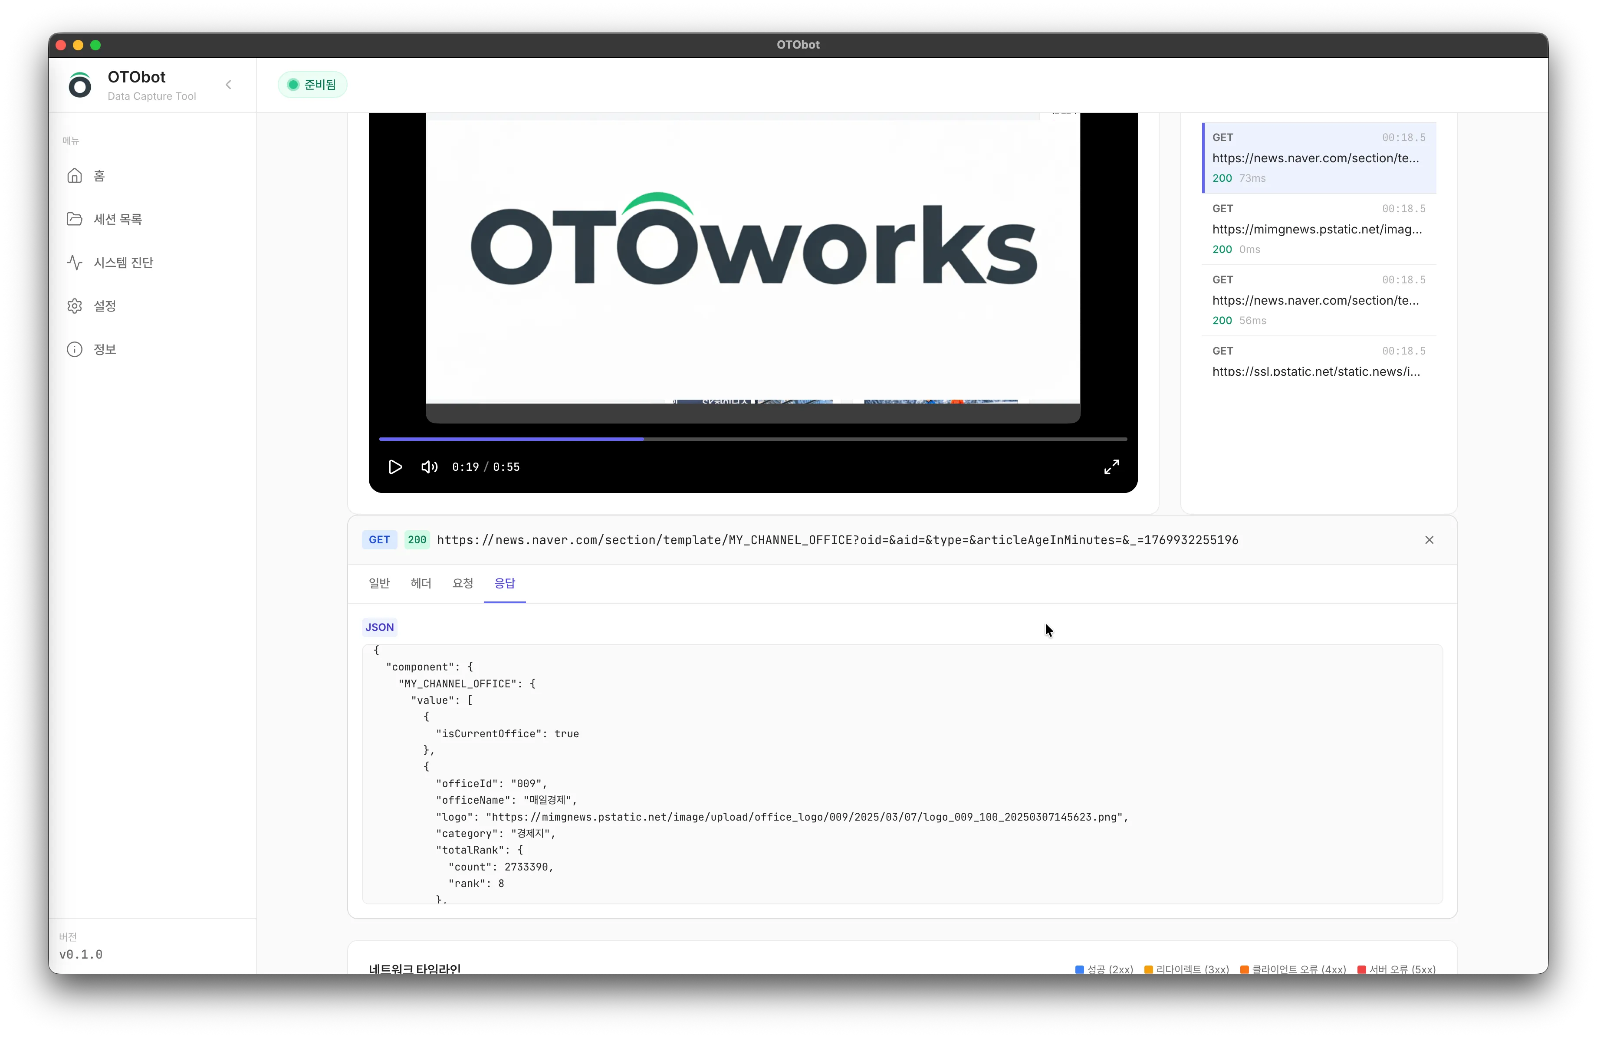Click the OTObot logo icon

[80, 85]
